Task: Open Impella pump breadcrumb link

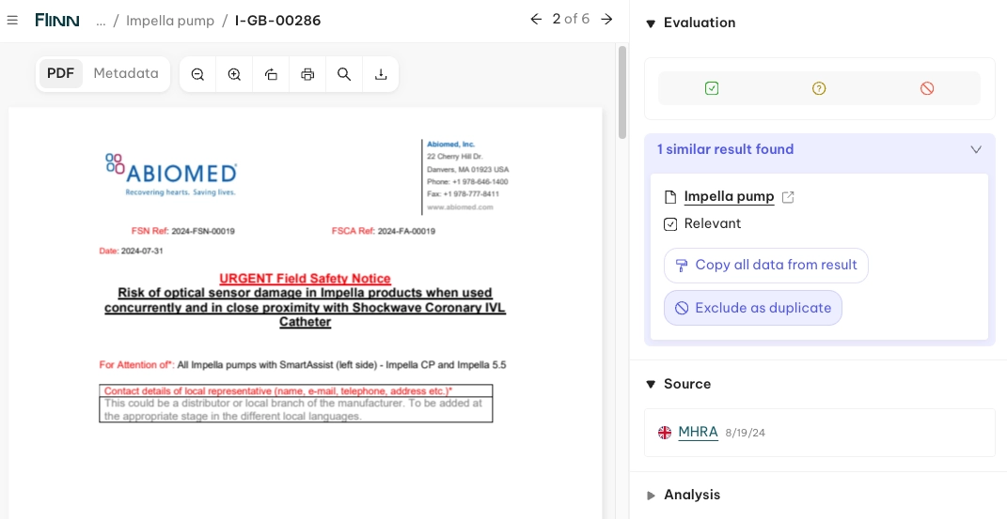Action: pyautogui.click(x=170, y=22)
